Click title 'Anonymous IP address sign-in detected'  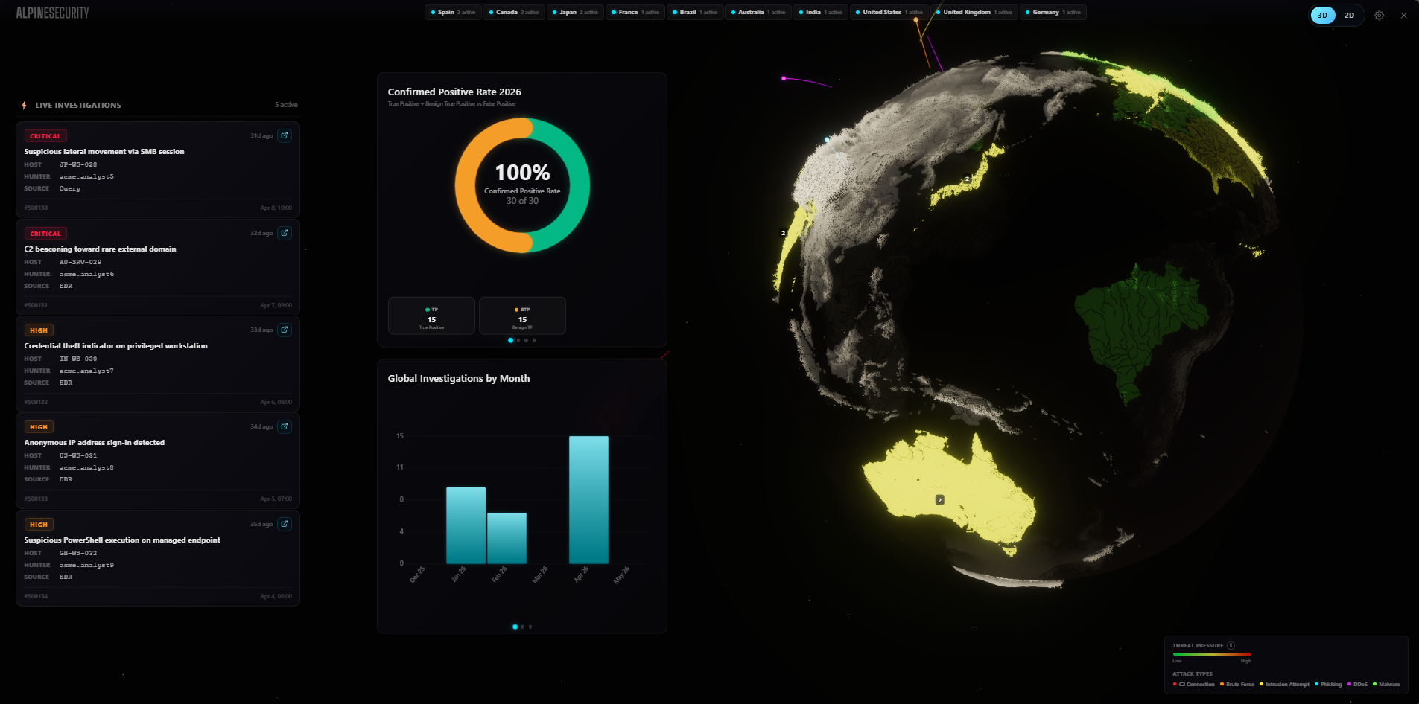click(94, 443)
